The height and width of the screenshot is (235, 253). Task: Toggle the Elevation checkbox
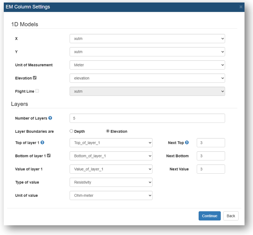pos(35,78)
